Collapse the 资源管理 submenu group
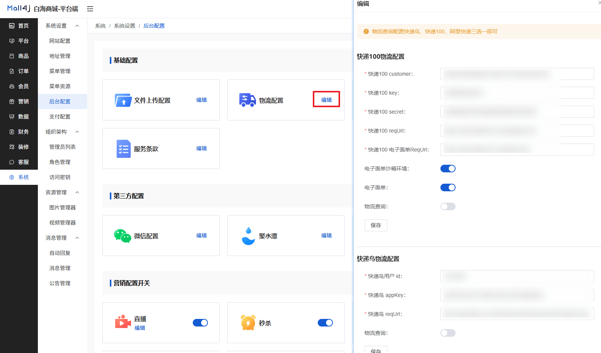This screenshot has height=353, width=601. point(62,192)
